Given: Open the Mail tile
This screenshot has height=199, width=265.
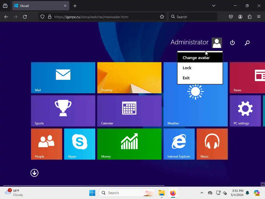Looking at the screenshot, I should click(x=63, y=78).
